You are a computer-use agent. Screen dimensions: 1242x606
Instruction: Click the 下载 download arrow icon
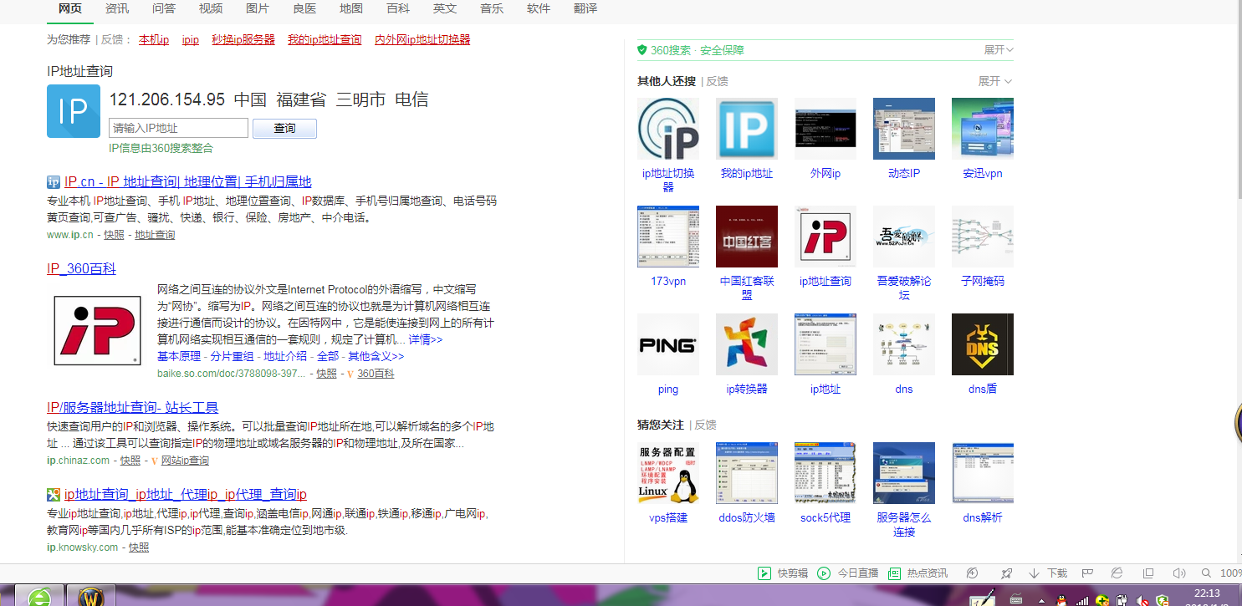pos(1034,573)
